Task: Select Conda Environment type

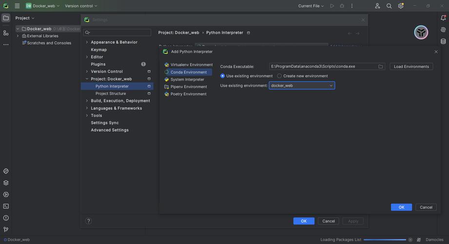Action: [x=187, y=72]
